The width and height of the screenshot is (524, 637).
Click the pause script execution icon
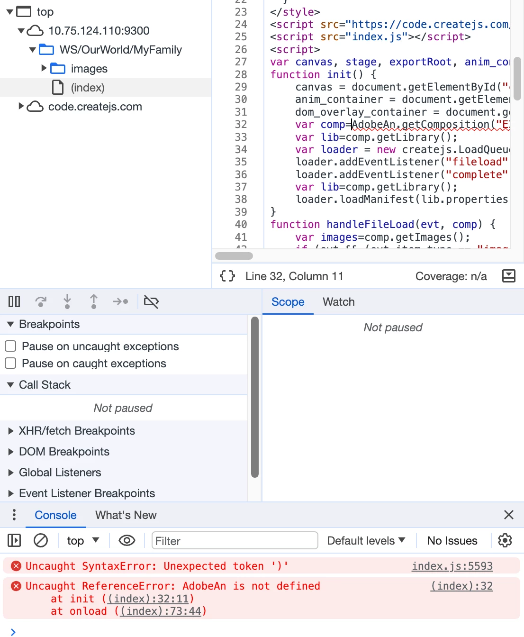pos(14,301)
